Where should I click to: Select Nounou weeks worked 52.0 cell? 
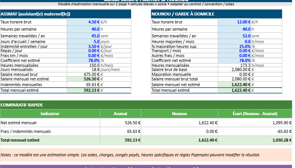click(234, 36)
